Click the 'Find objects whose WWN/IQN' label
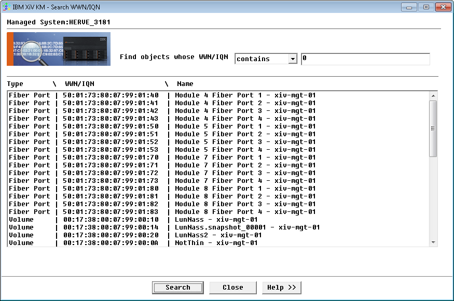454x301 pixels. (x=174, y=57)
